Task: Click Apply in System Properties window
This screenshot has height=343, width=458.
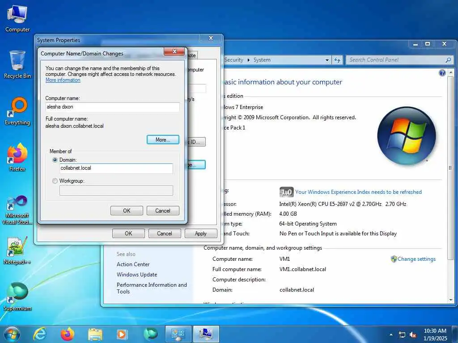Action: 201,233
